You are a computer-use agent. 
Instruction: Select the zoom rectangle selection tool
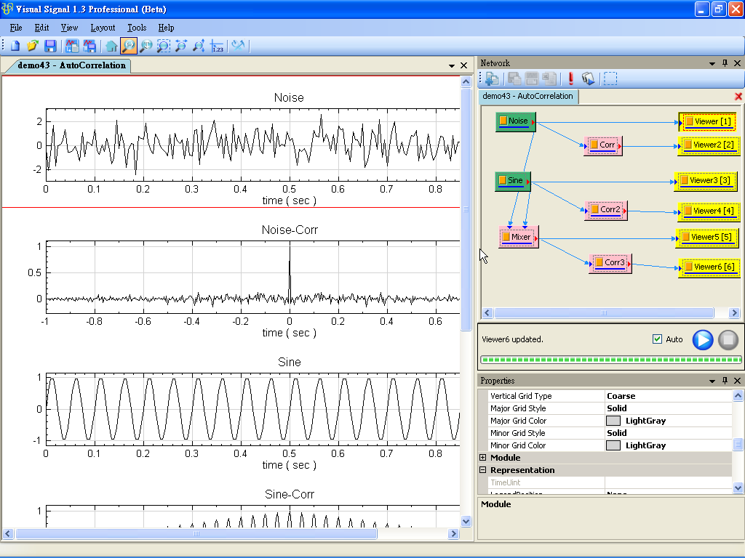click(164, 46)
